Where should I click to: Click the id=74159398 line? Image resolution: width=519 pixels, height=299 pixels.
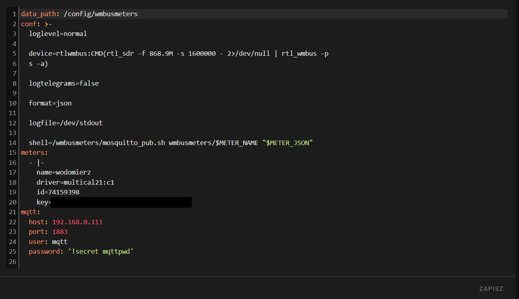pyautogui.click(x=58, y=192)
